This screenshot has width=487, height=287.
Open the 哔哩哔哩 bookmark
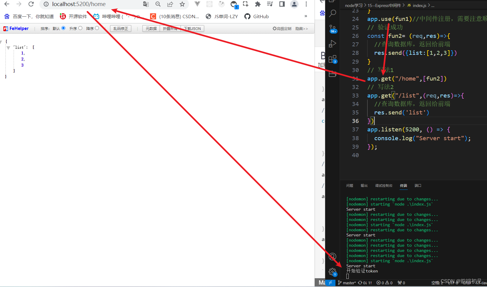click(x=116, y=16)
